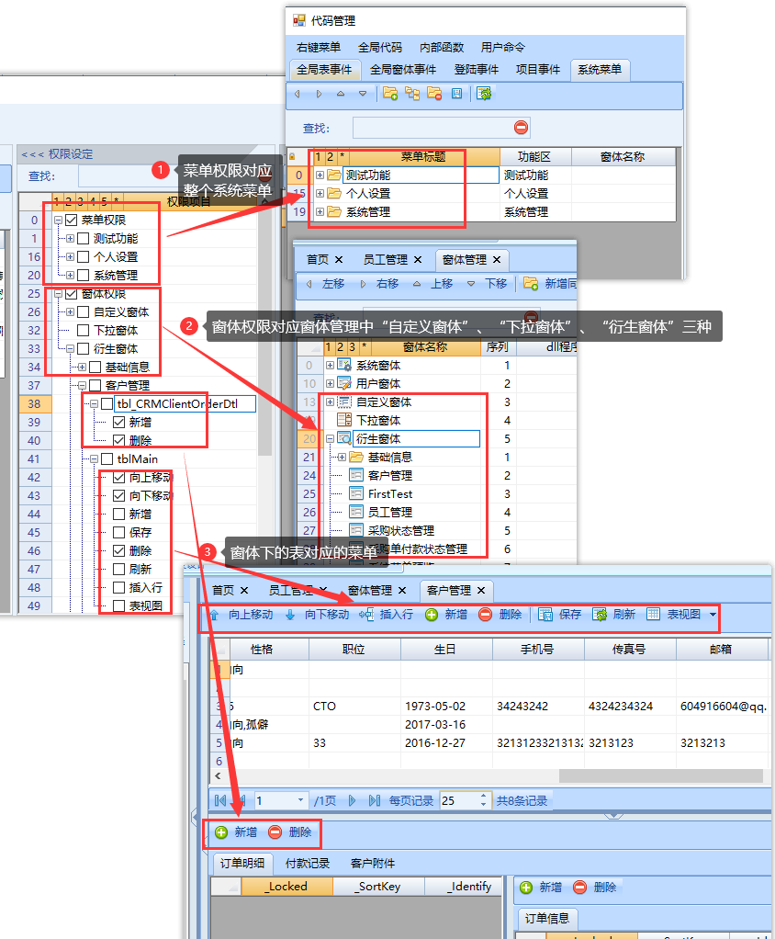This screenshot has height=939, width=775.
Task: Clear the 查找 search box in 代码管理
Action: [x=522, y=128]
